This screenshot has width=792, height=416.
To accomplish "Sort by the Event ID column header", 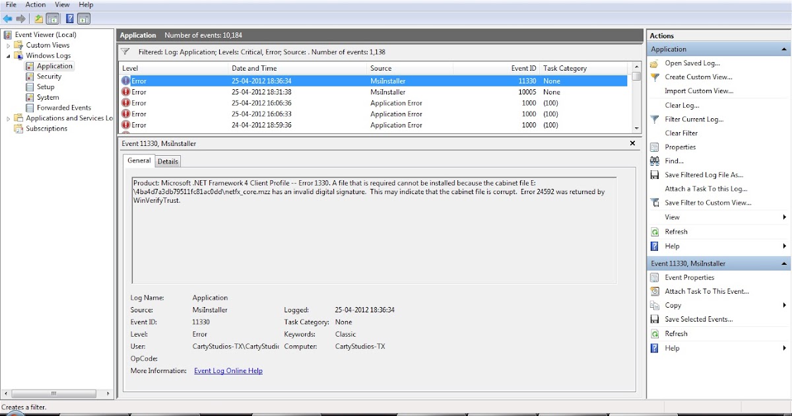I will (496, 68).
